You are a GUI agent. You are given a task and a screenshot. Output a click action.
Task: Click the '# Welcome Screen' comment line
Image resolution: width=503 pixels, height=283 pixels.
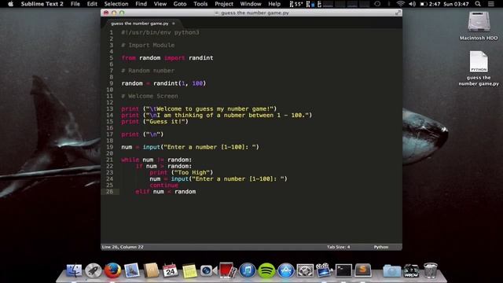pyautogui.click(x=149, y=96)
